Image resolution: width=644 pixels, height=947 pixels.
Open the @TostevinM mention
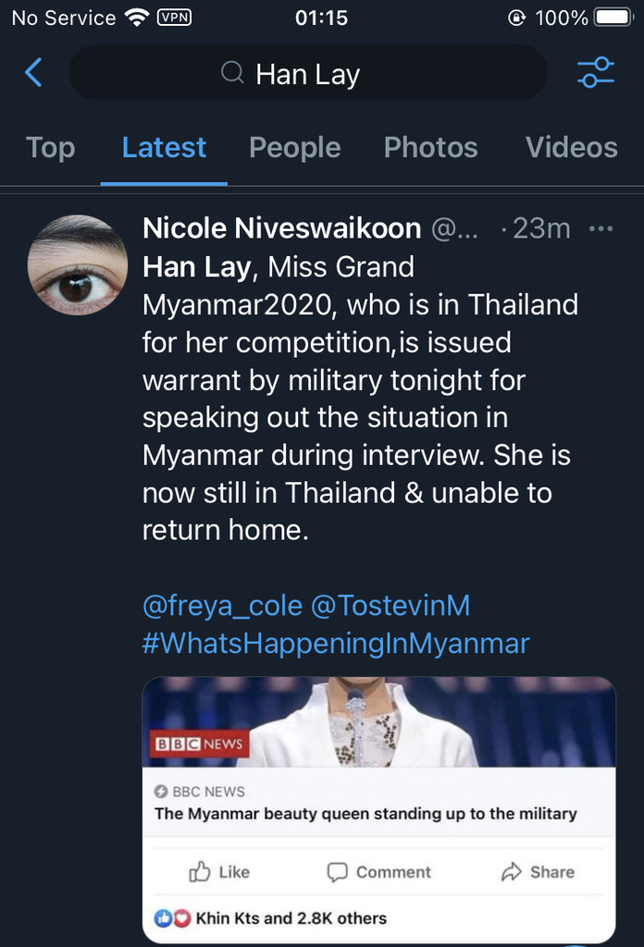390,606
